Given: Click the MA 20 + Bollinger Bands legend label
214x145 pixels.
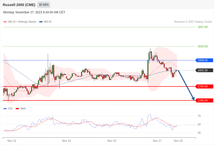Looking at the screenshot, I should click(22, 22).
